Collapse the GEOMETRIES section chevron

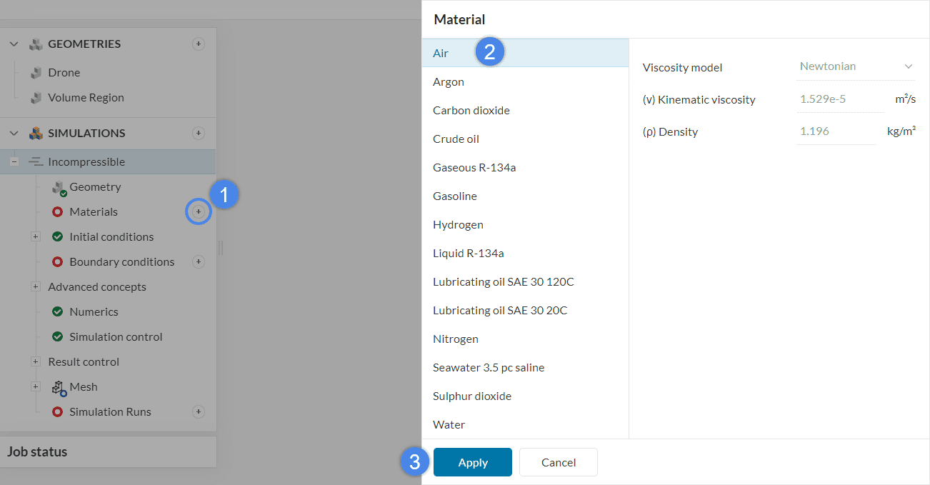[x=14, y=44]
